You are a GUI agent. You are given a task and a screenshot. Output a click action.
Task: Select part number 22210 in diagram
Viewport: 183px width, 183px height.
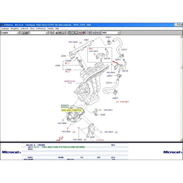coord(65,106)
